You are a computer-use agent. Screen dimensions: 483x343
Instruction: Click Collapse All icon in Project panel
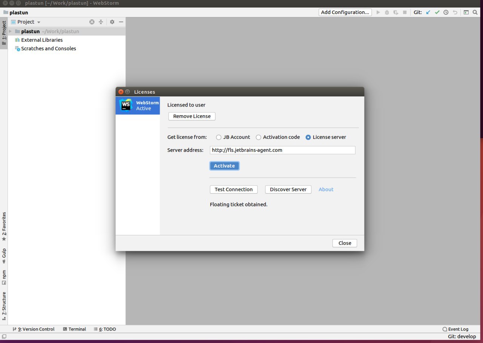pos(101,22)
